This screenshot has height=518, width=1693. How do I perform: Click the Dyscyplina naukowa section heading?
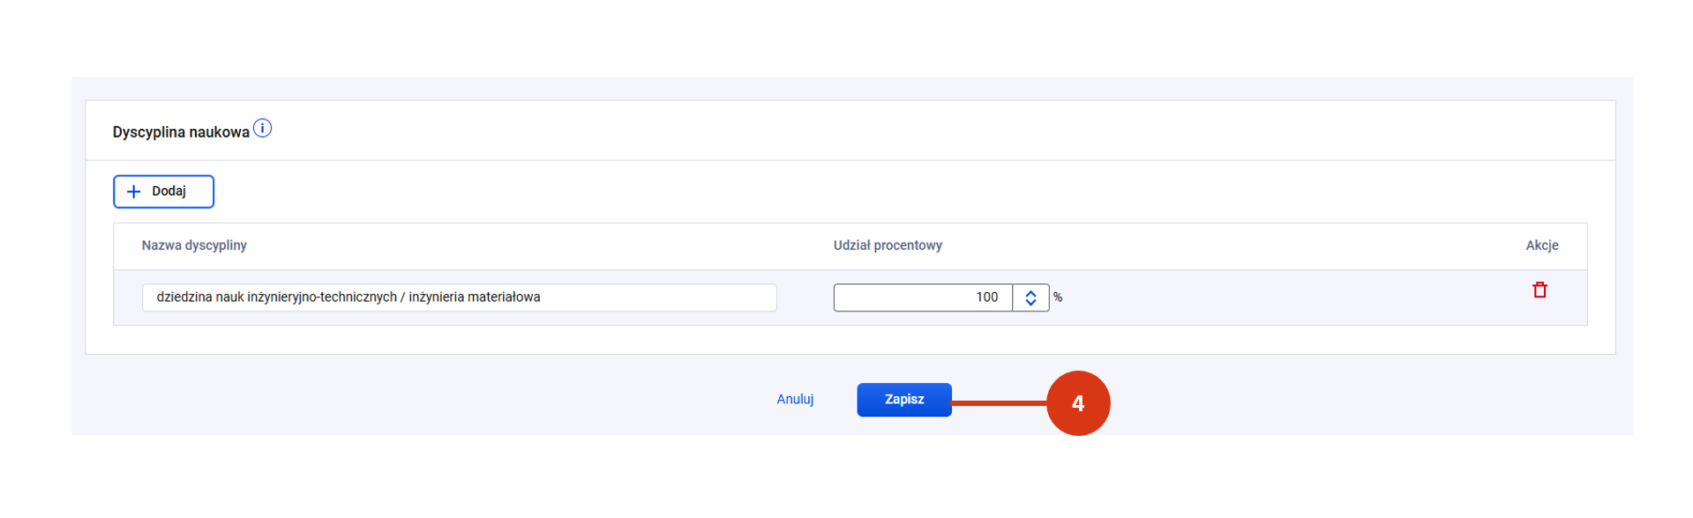click(181, 132)
